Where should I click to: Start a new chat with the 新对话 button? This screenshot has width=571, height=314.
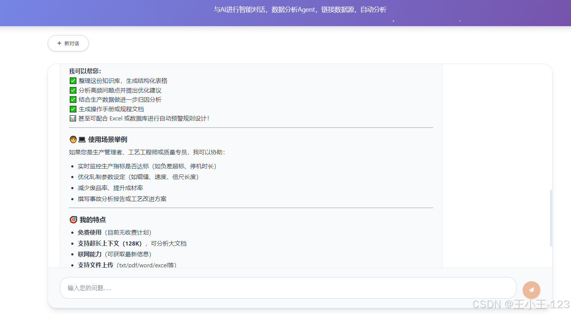[68, 43]
